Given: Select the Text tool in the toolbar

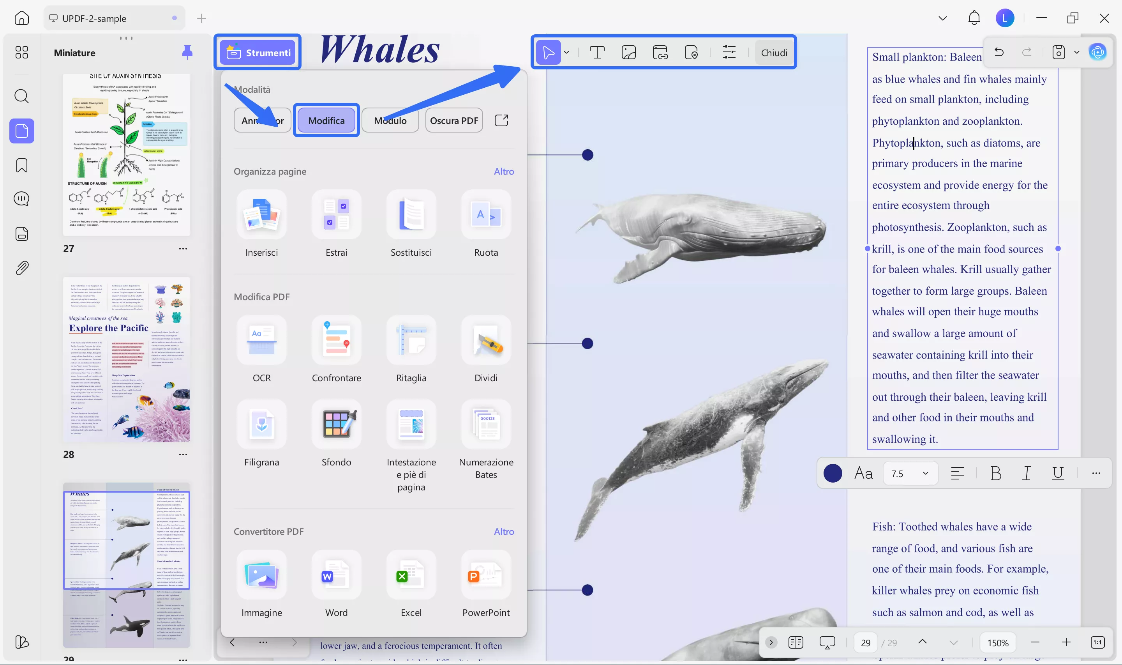Looking at the screenshot, I should (597, 52).
